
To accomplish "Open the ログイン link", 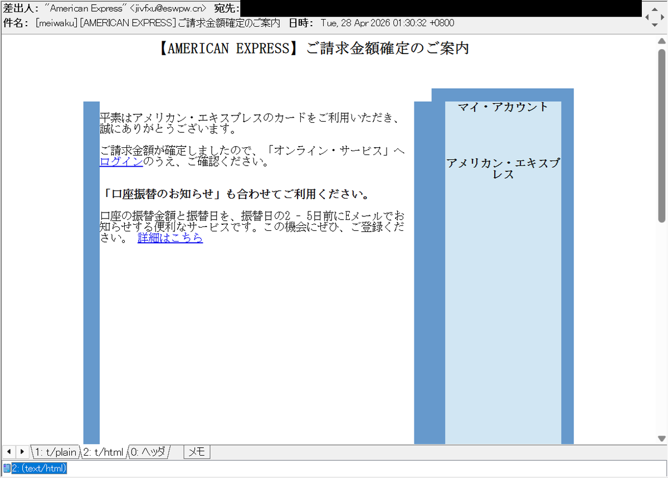I will (121, 162).
